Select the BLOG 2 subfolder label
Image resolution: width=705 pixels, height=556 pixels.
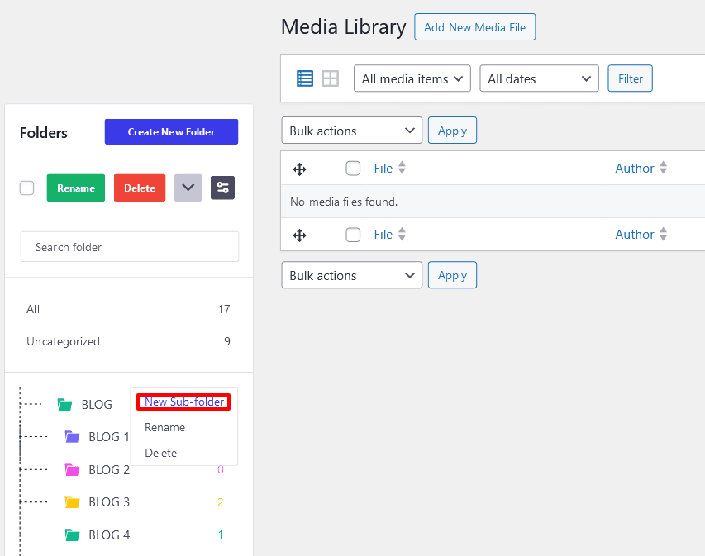coord(109,470)
